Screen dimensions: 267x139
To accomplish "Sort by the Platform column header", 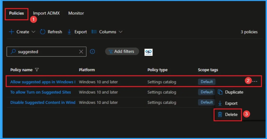I will tap(87, 70).
